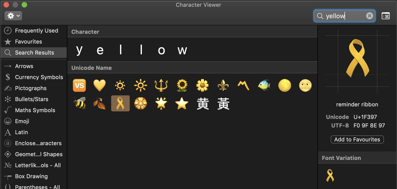Pick the tropical fish emoji

pos(264,85)
